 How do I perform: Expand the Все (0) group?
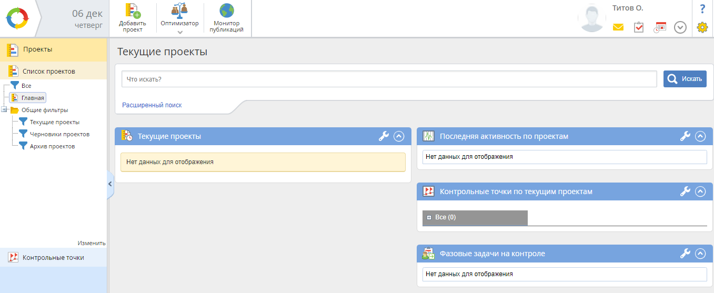(429, 217)
